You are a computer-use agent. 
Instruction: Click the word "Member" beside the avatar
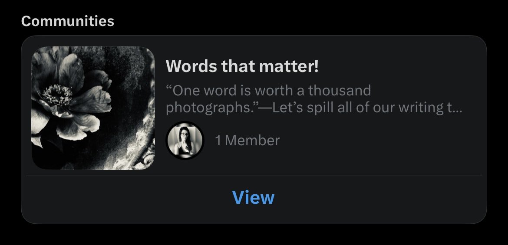point(252,140)
